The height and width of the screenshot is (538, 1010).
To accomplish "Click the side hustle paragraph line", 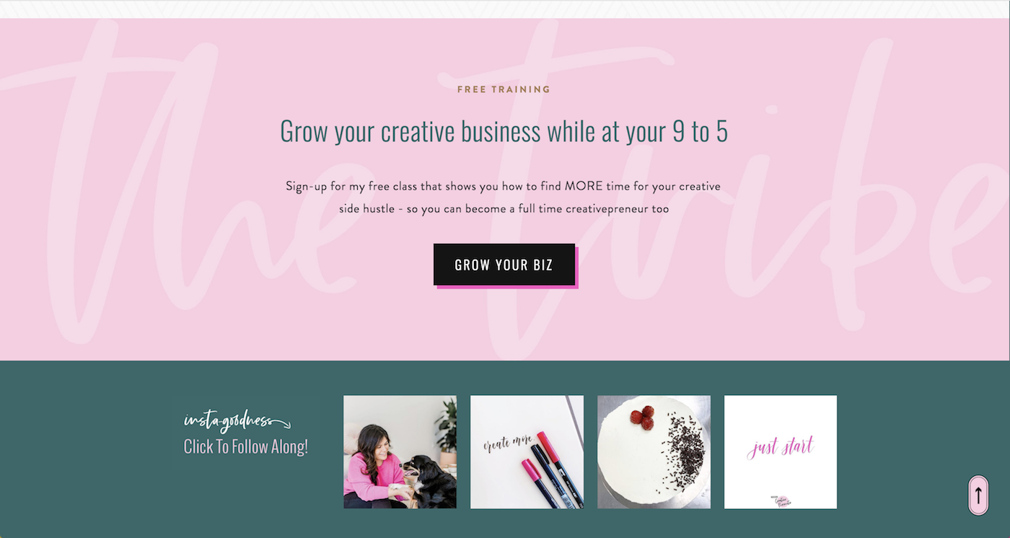I will pos(504,209).
